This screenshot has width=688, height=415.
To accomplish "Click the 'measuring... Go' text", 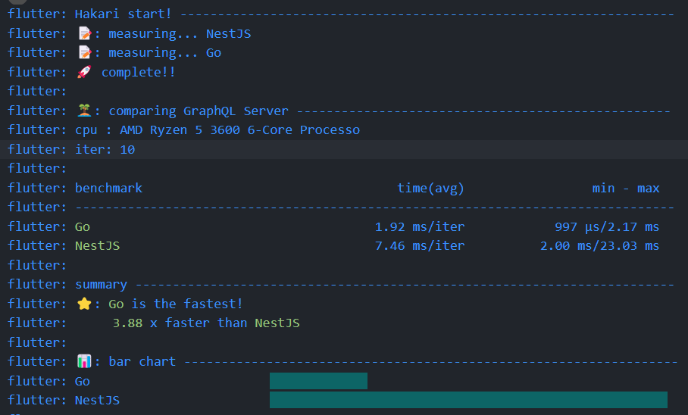I will (x=165, y=53).
